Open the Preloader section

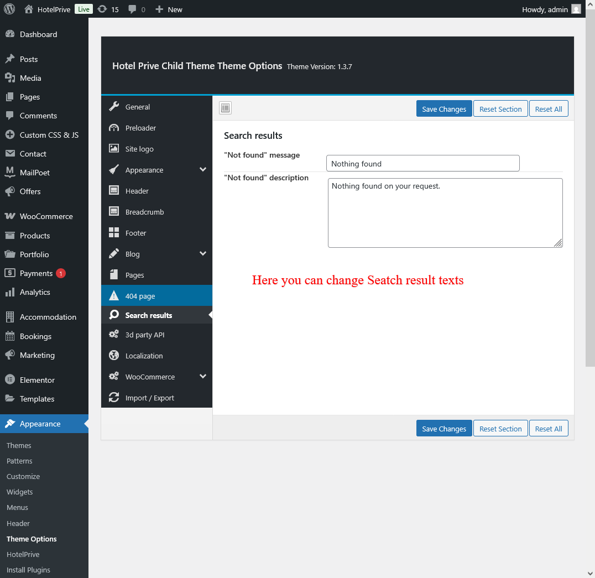click(x=140, y=128)
